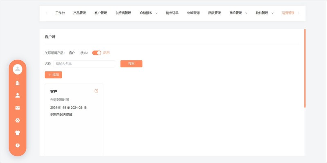Focus the 名称 input field
This screenshot has height=163, width=327.
click(84, 64)
